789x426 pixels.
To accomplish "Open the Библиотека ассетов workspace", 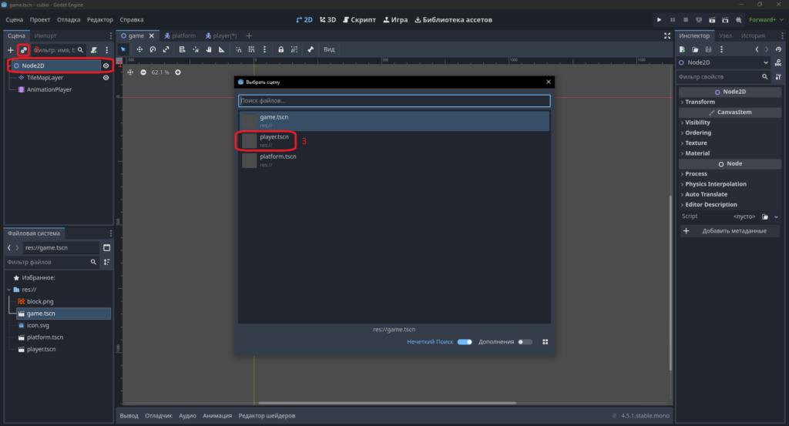I will [x=453, y=19].
